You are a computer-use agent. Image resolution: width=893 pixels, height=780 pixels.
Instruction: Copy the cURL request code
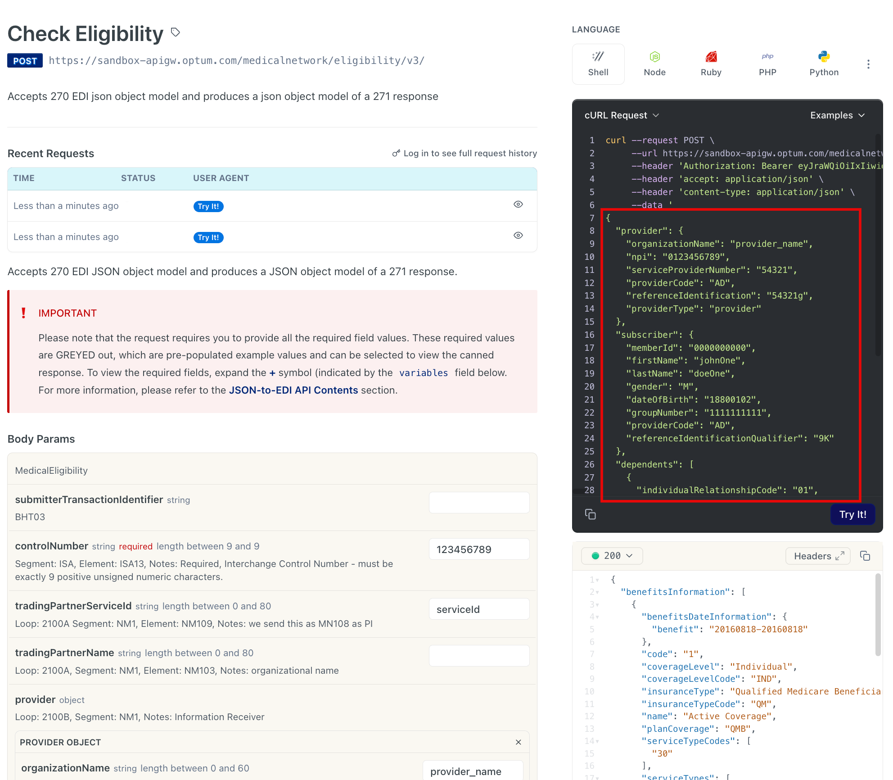click(x=590, y=514)
